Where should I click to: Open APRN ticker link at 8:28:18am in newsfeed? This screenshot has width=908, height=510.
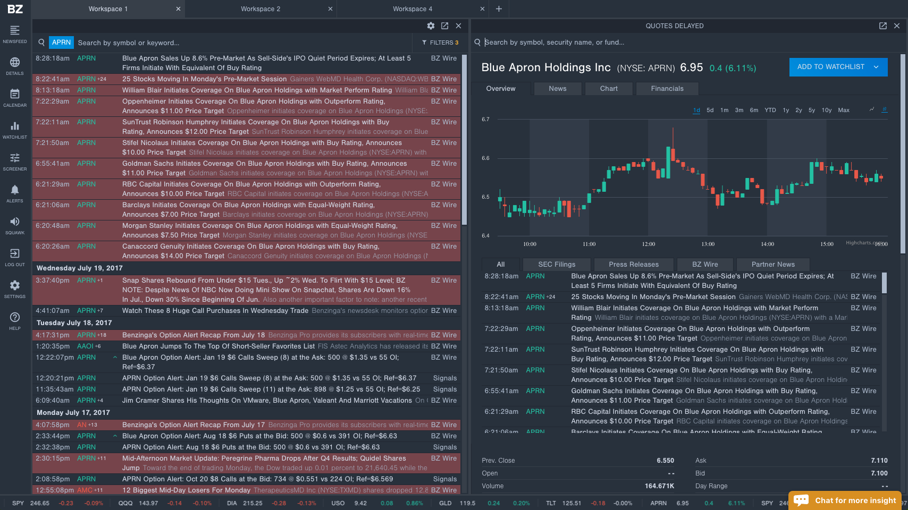pyautogui.click(x=86, y=58)
